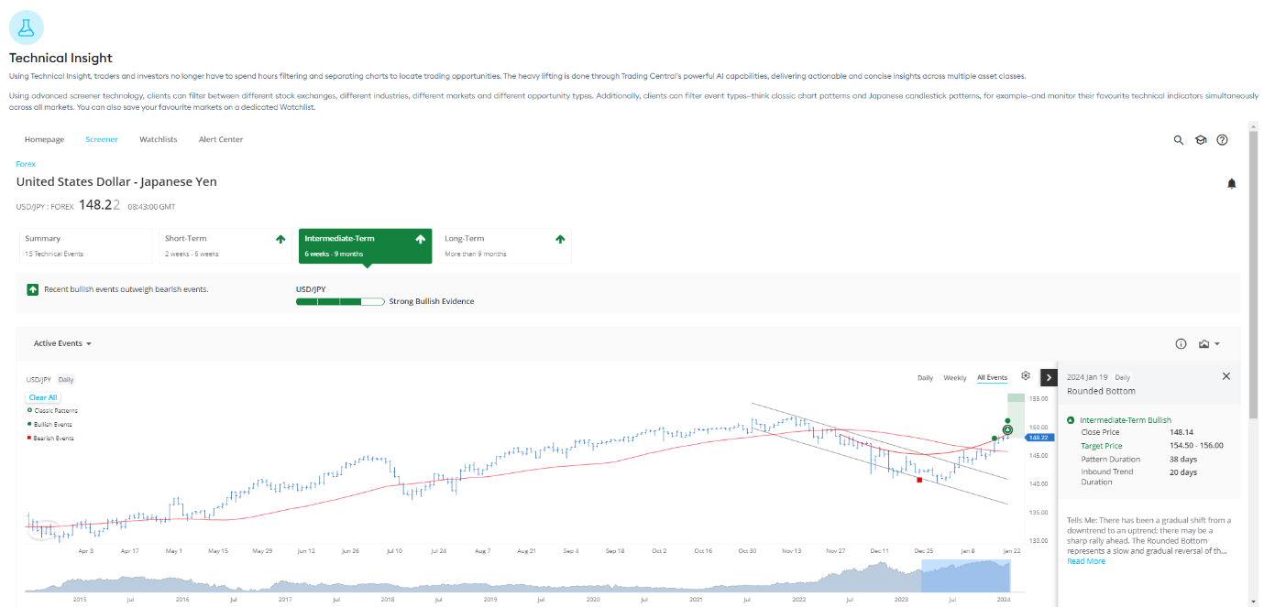
Task: Click the alert bell icon
Action: (x=1231, y=183)
